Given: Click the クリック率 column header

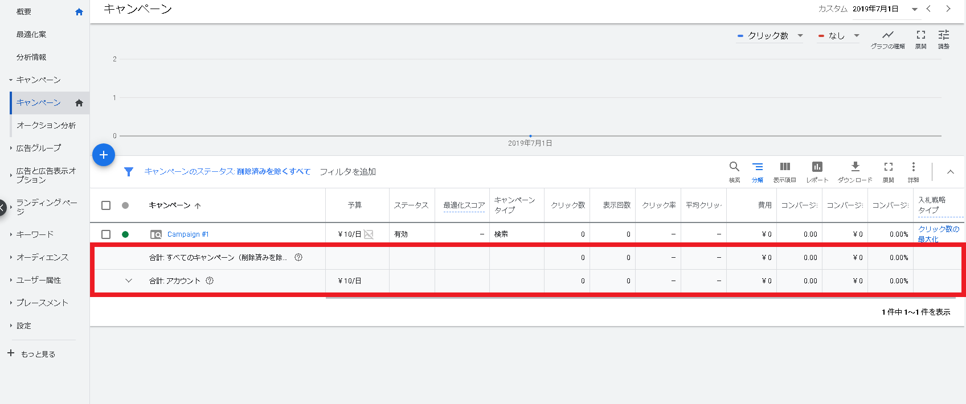Looking at the screenshot, I should [x=659, y=205].
